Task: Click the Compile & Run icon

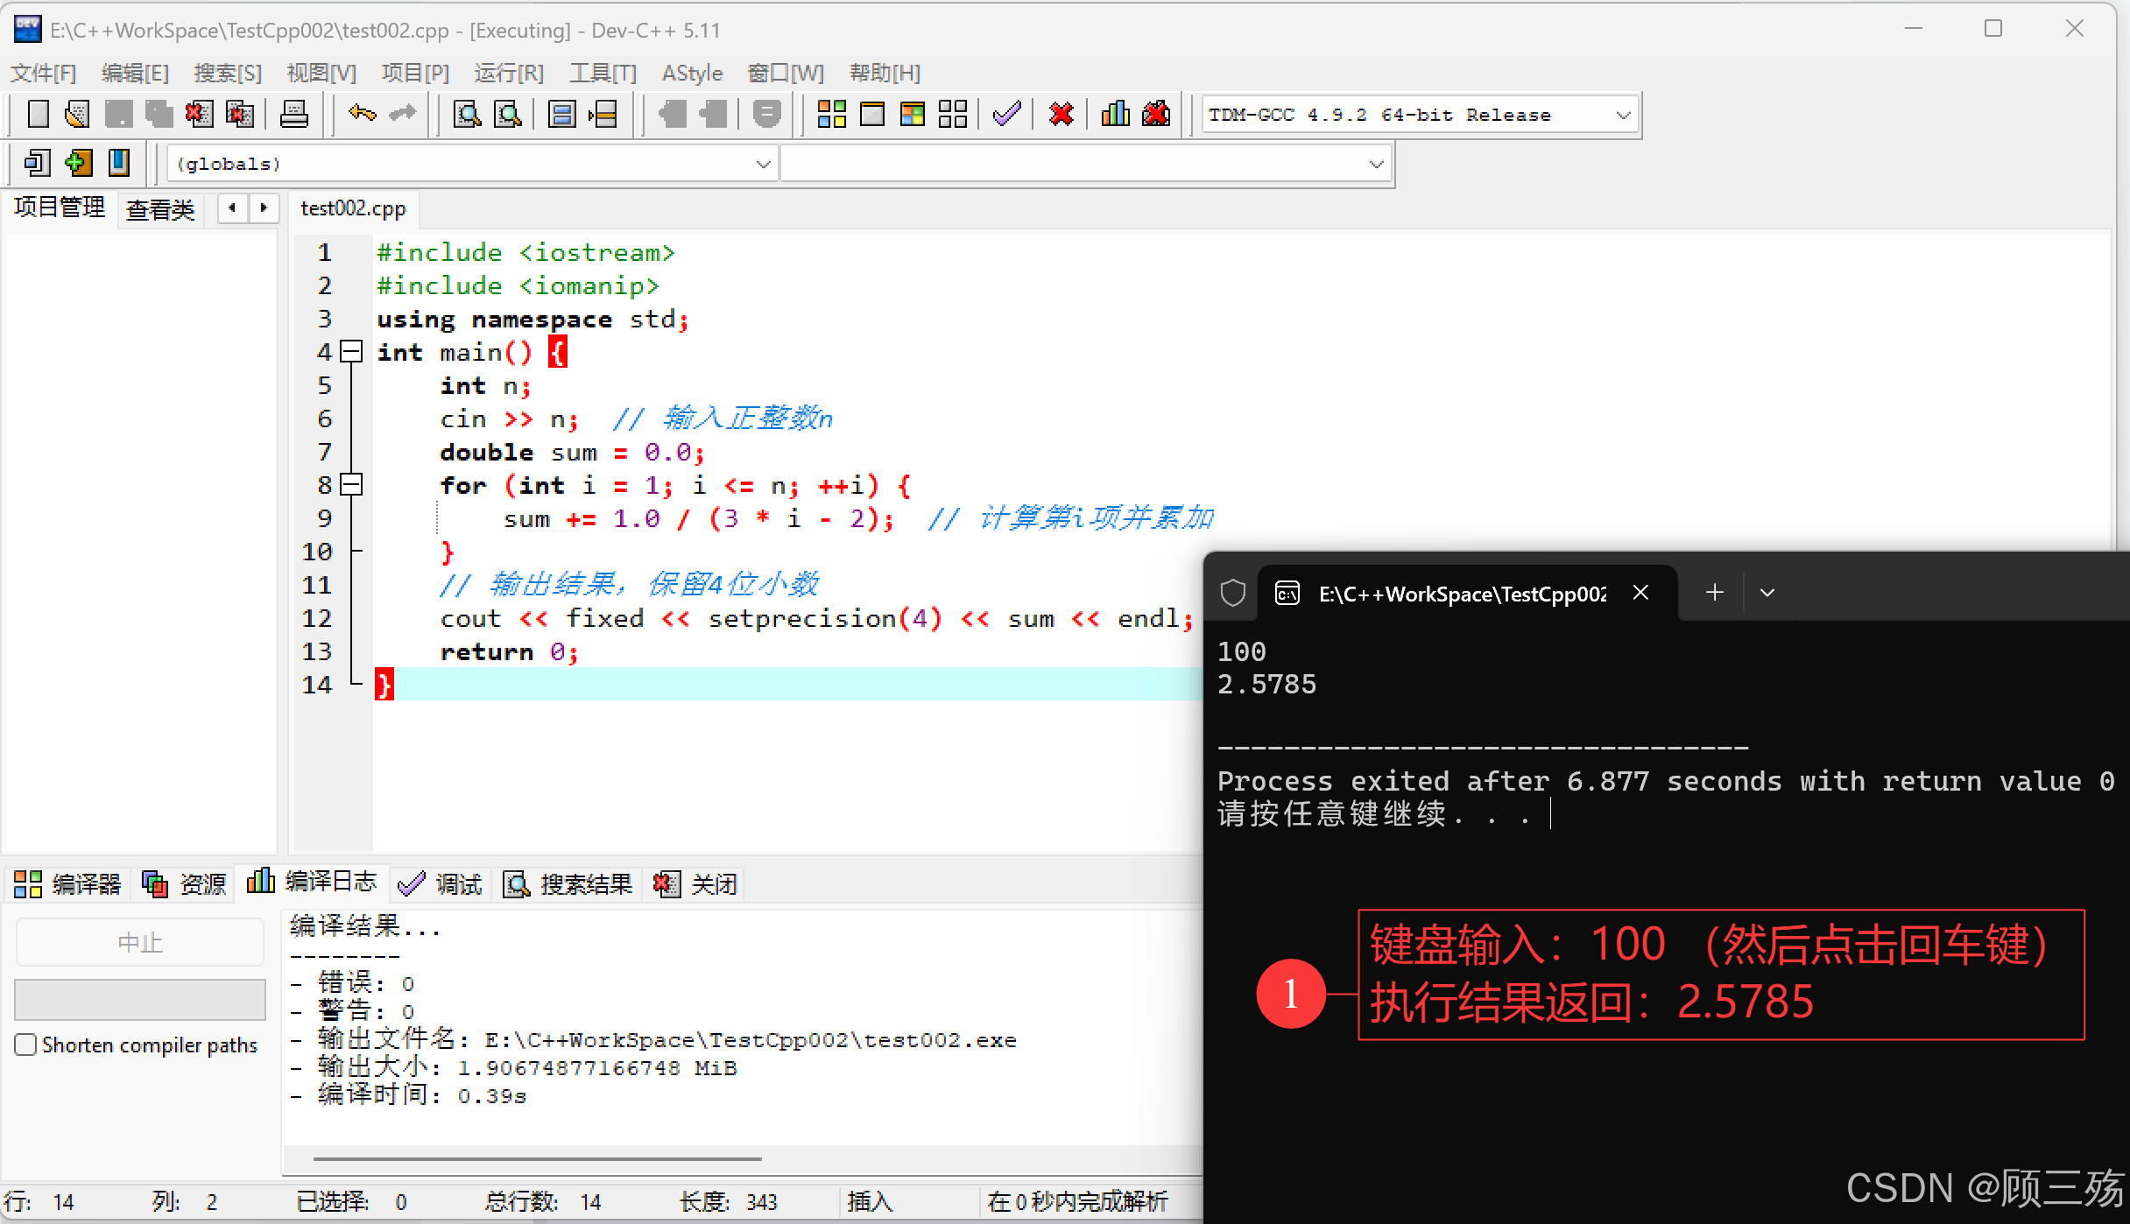Action: [912, 115]
